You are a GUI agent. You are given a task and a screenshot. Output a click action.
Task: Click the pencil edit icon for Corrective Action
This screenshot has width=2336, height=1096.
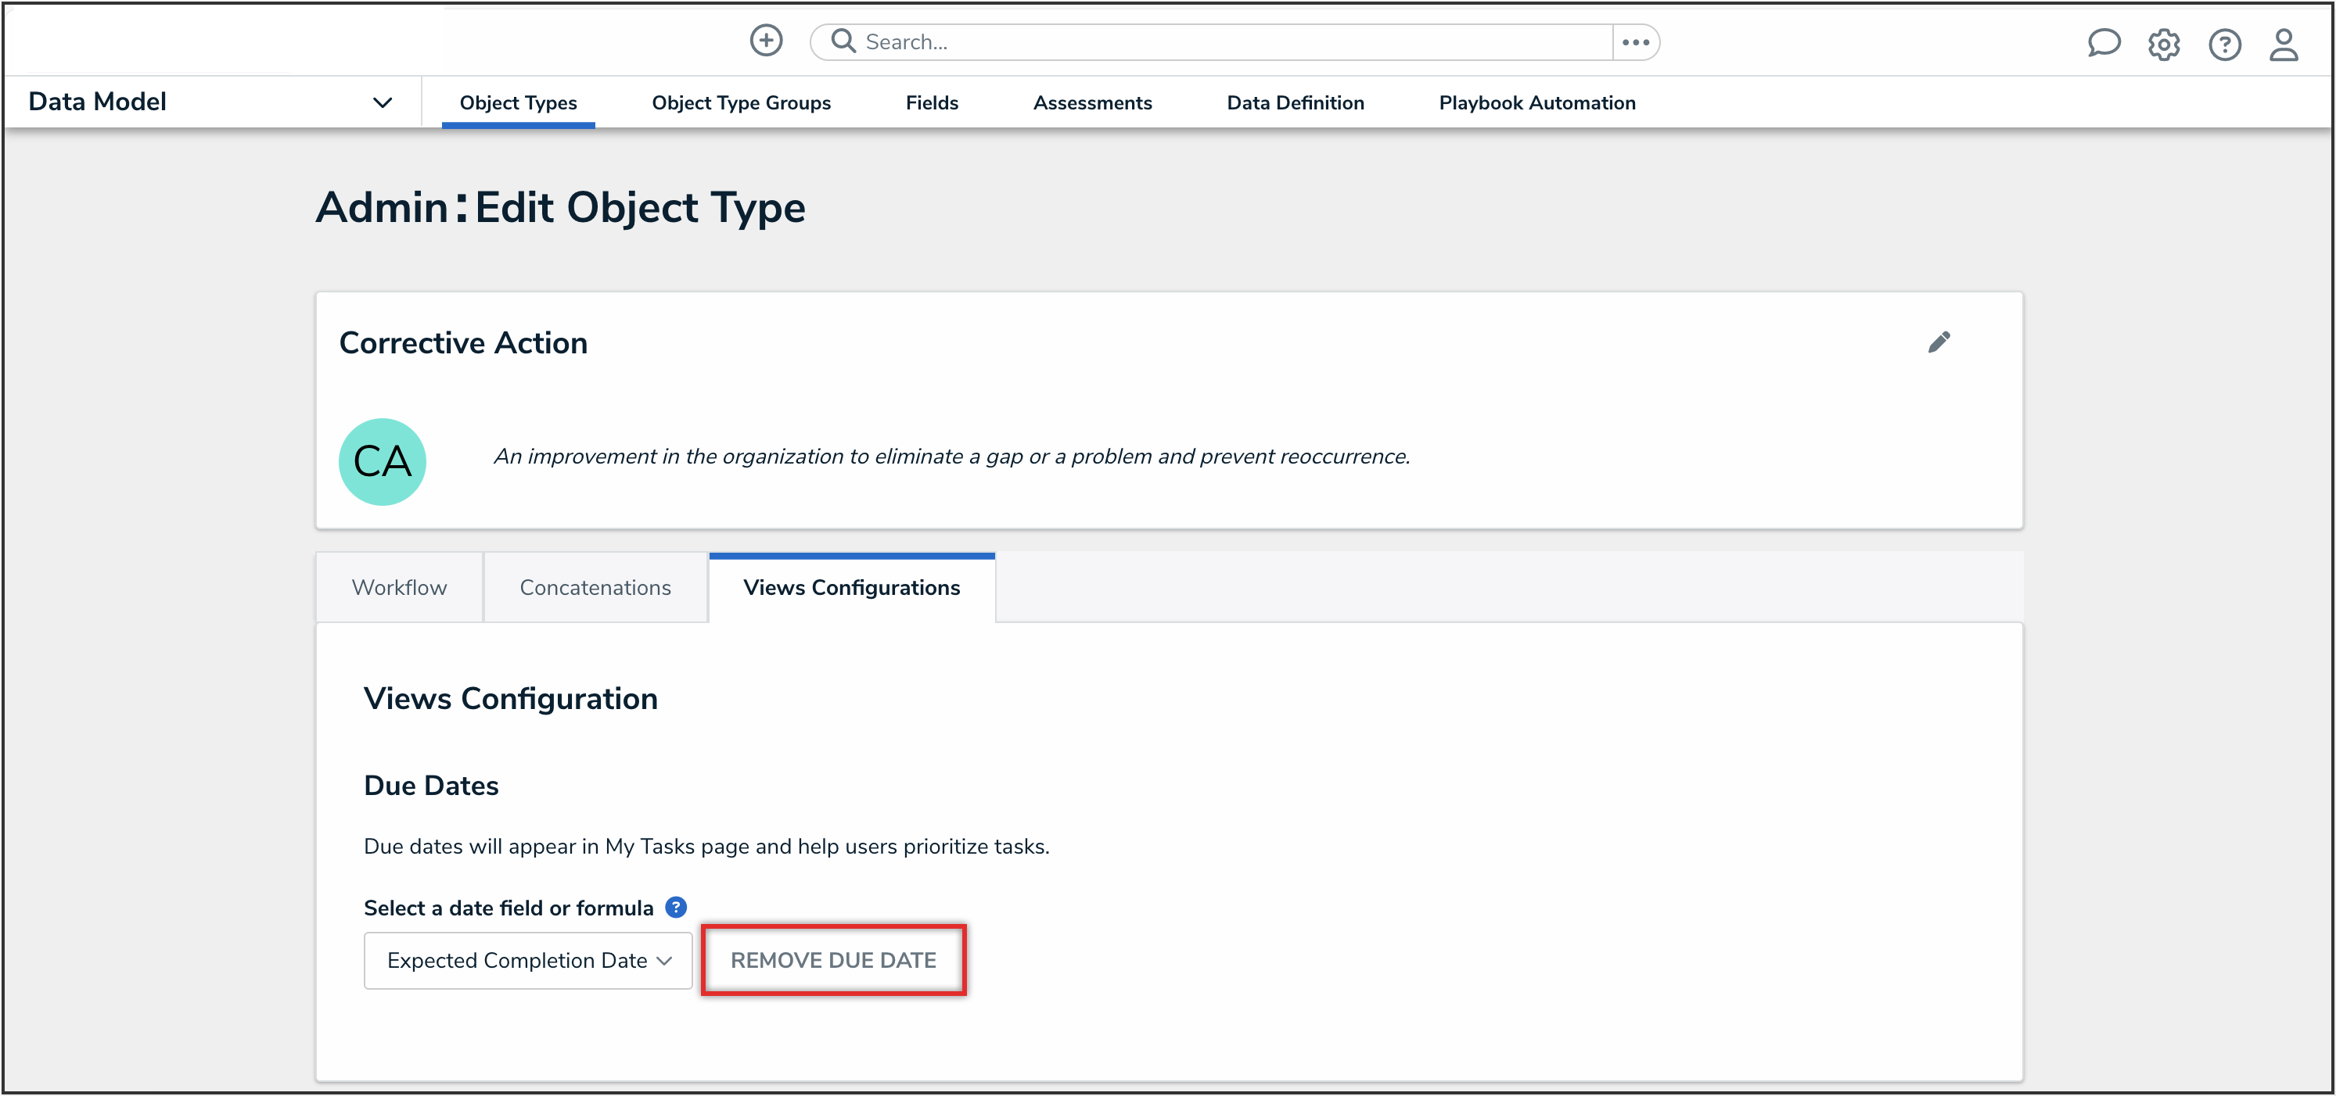click(1938, 342)
